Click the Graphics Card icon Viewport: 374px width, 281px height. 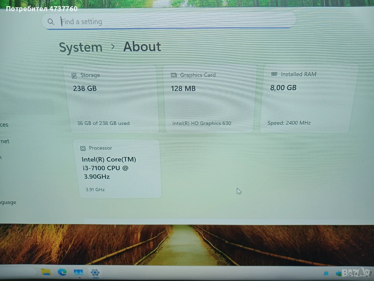click(174, 75)
